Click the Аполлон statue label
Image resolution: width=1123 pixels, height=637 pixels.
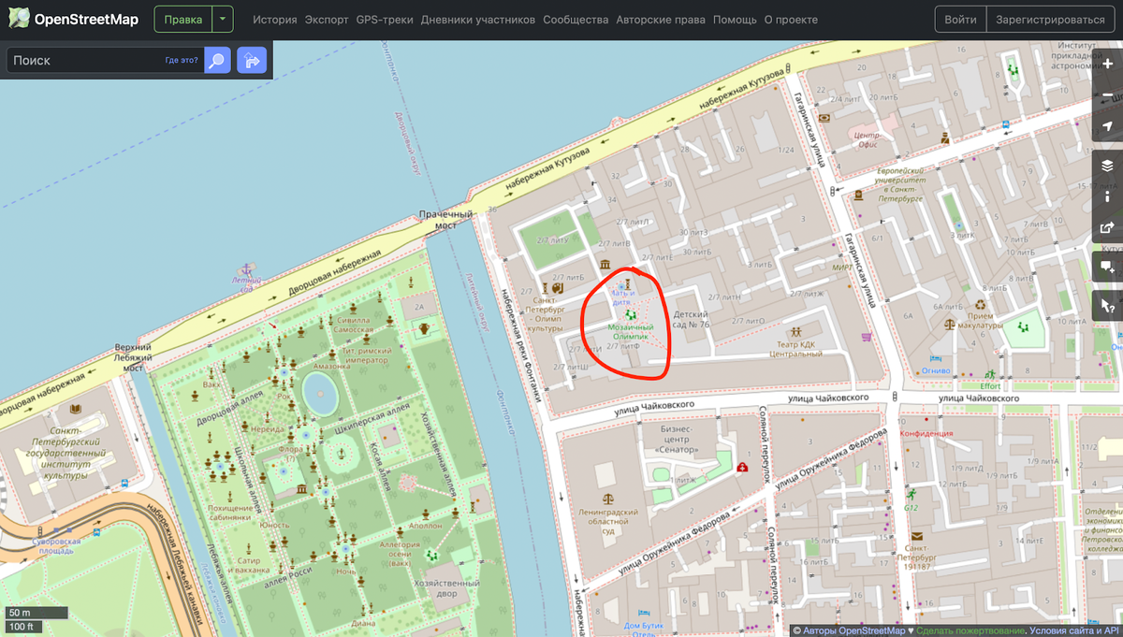click(425, 526)
